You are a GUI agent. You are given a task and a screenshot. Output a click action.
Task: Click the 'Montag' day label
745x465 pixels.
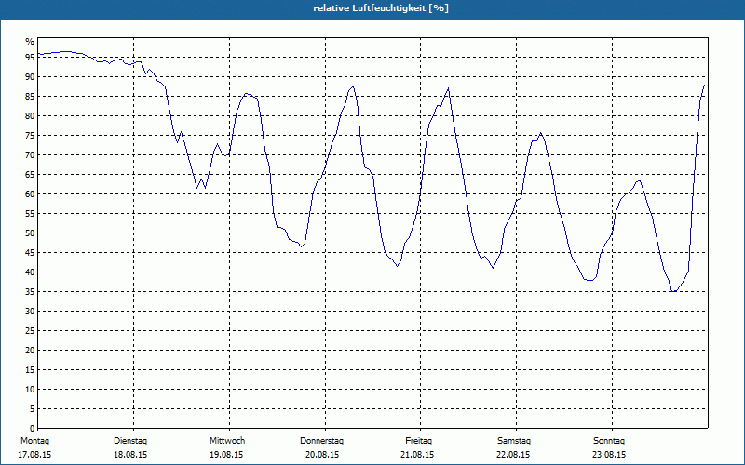tap(34, 441)
